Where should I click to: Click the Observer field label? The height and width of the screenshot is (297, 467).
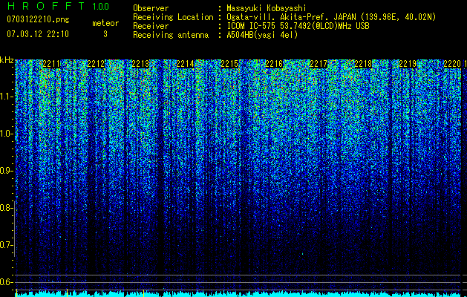point(151,8)
